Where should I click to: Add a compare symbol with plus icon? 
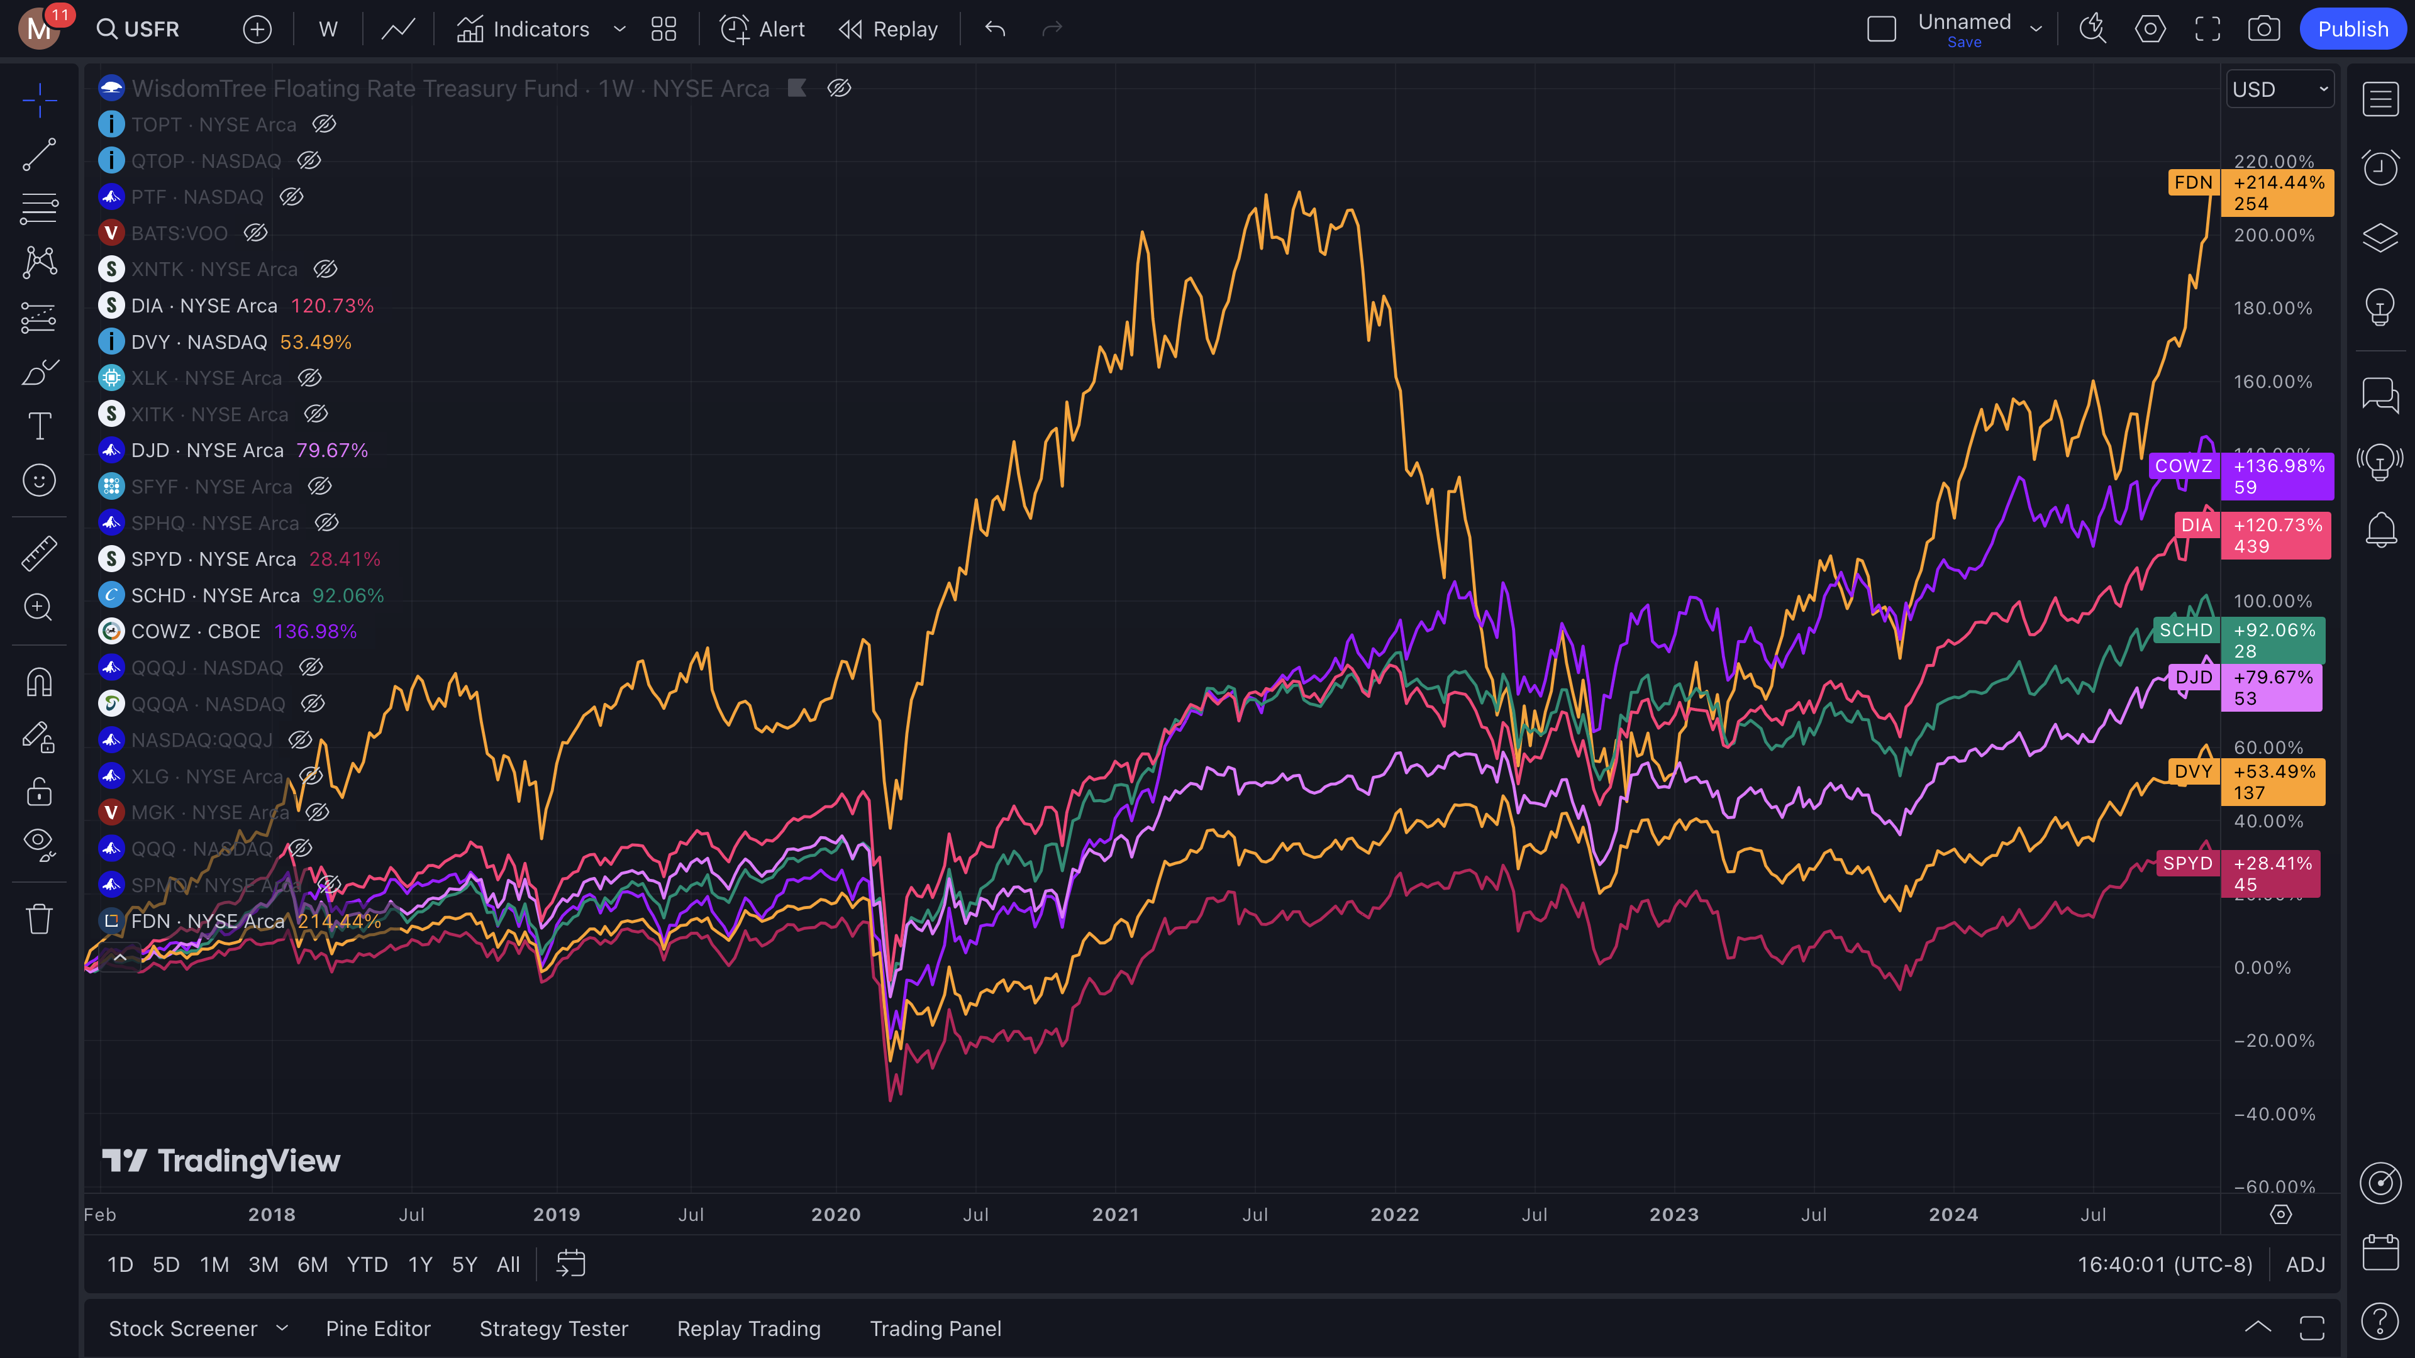pyautogui.click(x=257, y=29)
